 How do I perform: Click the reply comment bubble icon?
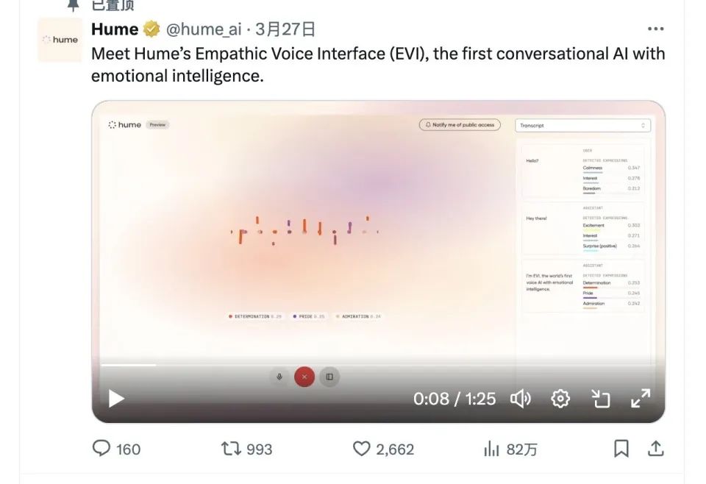(x=101, y=449)
